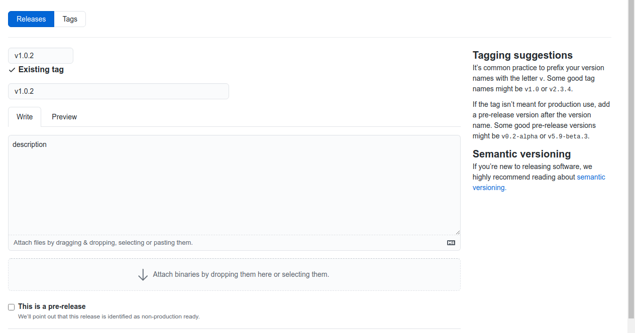Click the download arrow in binaries drop zone

143,274
